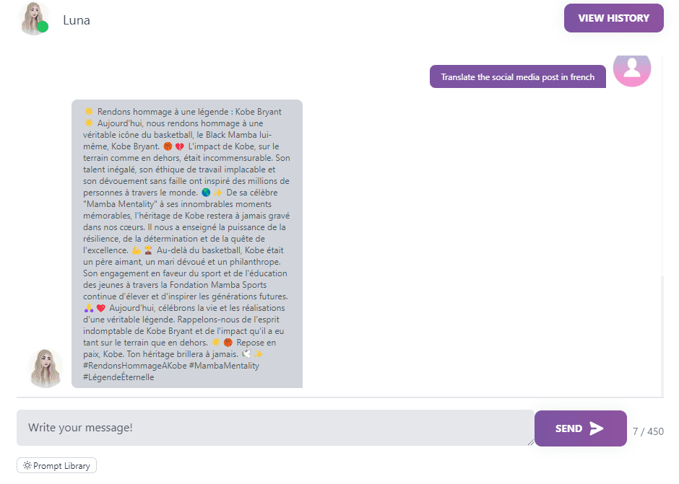
Task: Open the VIEW HISTORY button
Action: pyautogui.click(x=613, y=18)
